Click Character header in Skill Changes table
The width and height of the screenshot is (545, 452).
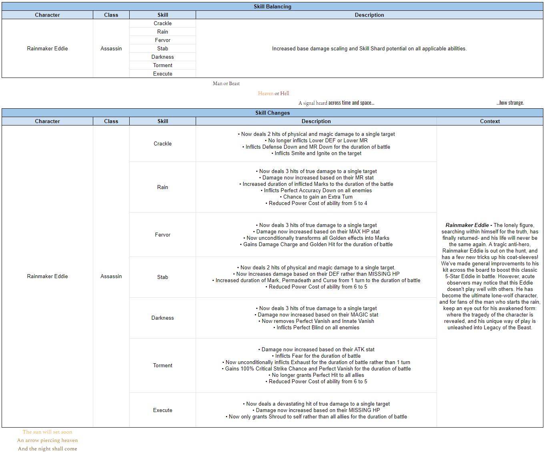(x=47, y=121)
